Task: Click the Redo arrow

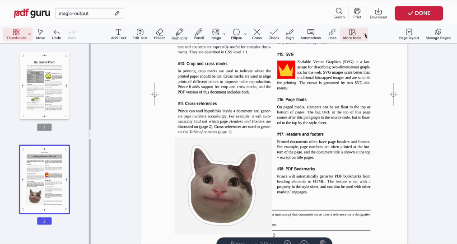Action: tap(72, 34)
